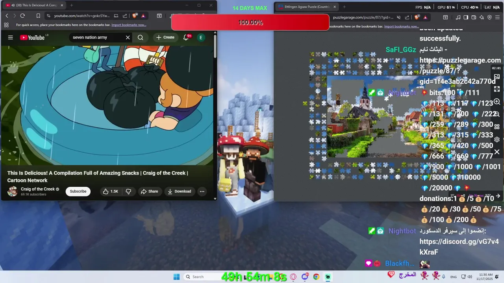
Task: Switch the ENG language indicator
Action: pyautogui.click(x=454, y=277)
